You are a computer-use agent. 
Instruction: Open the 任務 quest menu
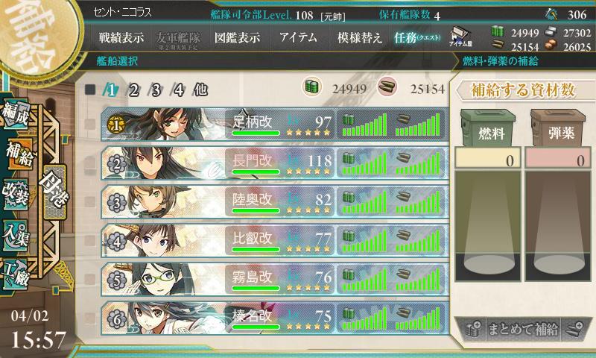click(x=417, y=37)
